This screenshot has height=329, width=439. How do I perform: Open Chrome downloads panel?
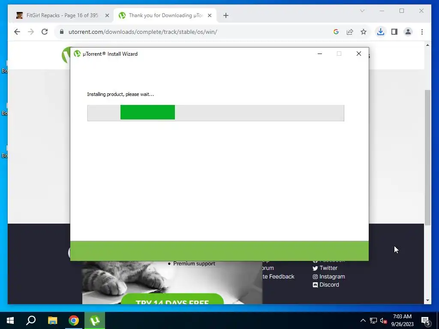coord(381,32)
